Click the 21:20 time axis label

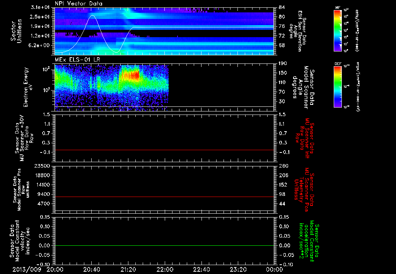(128, 269)
